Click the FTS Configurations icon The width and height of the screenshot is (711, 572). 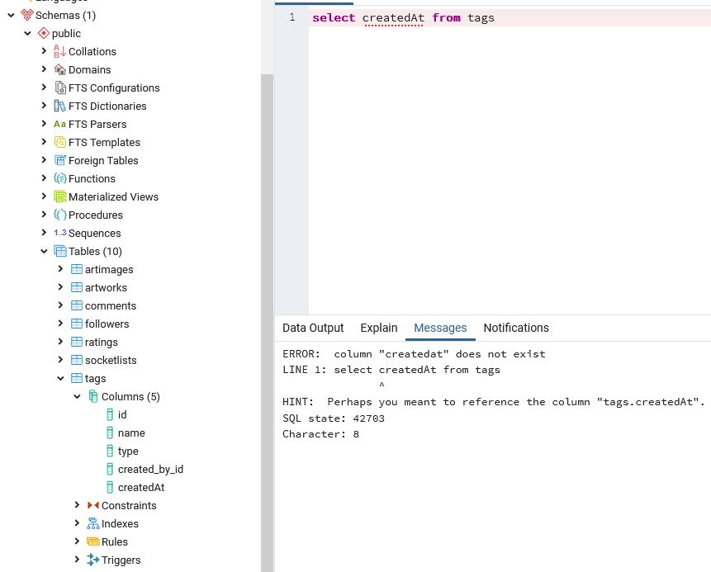point(59,87)
